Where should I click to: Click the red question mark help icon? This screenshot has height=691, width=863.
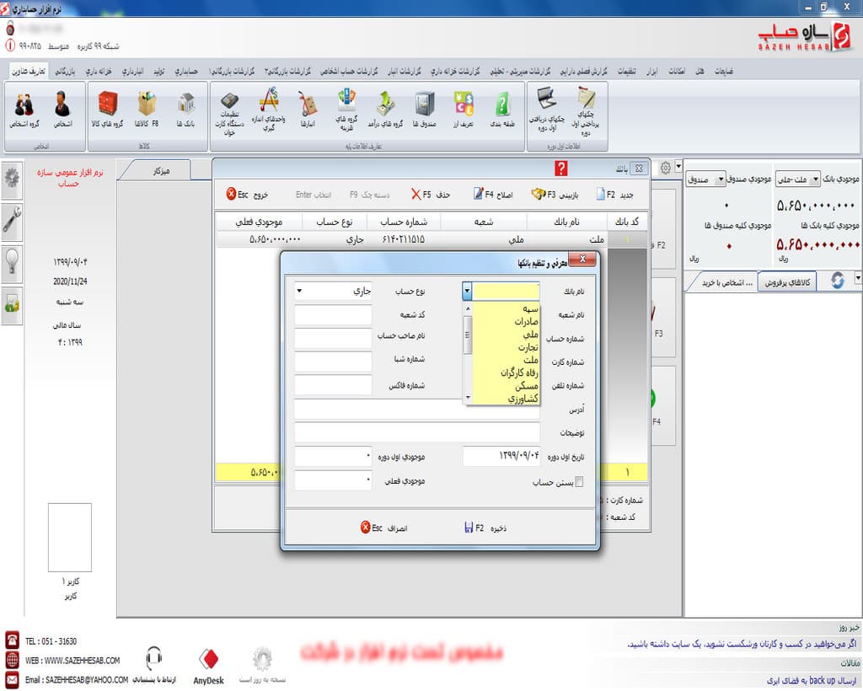tap(561, 169)
